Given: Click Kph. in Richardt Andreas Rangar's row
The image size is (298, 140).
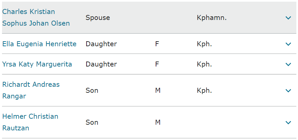Looking at the screenshot, I should click(204, 90).
